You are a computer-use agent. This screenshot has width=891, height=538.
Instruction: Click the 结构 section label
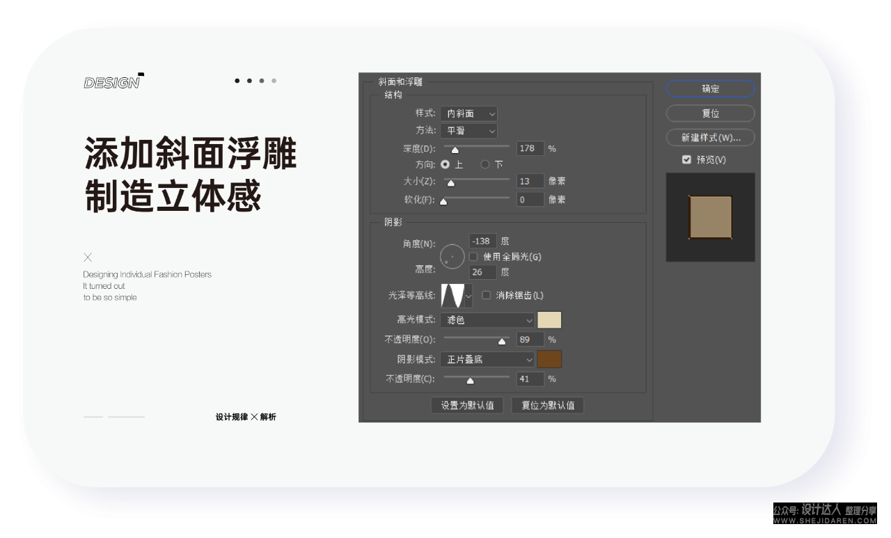pyautogui.click(x=393, y=95)
